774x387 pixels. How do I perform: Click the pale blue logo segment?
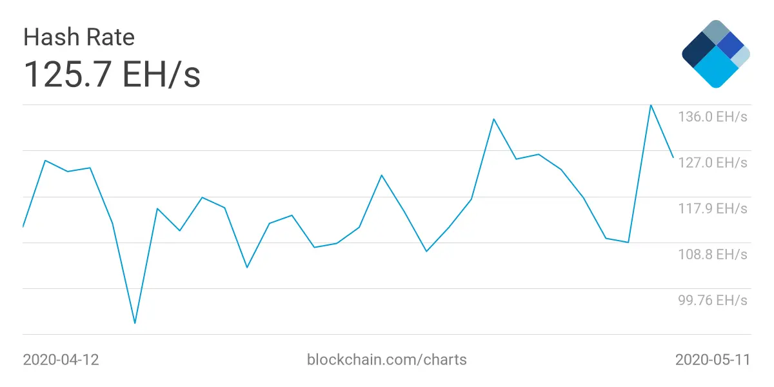[x=742, y=55]
